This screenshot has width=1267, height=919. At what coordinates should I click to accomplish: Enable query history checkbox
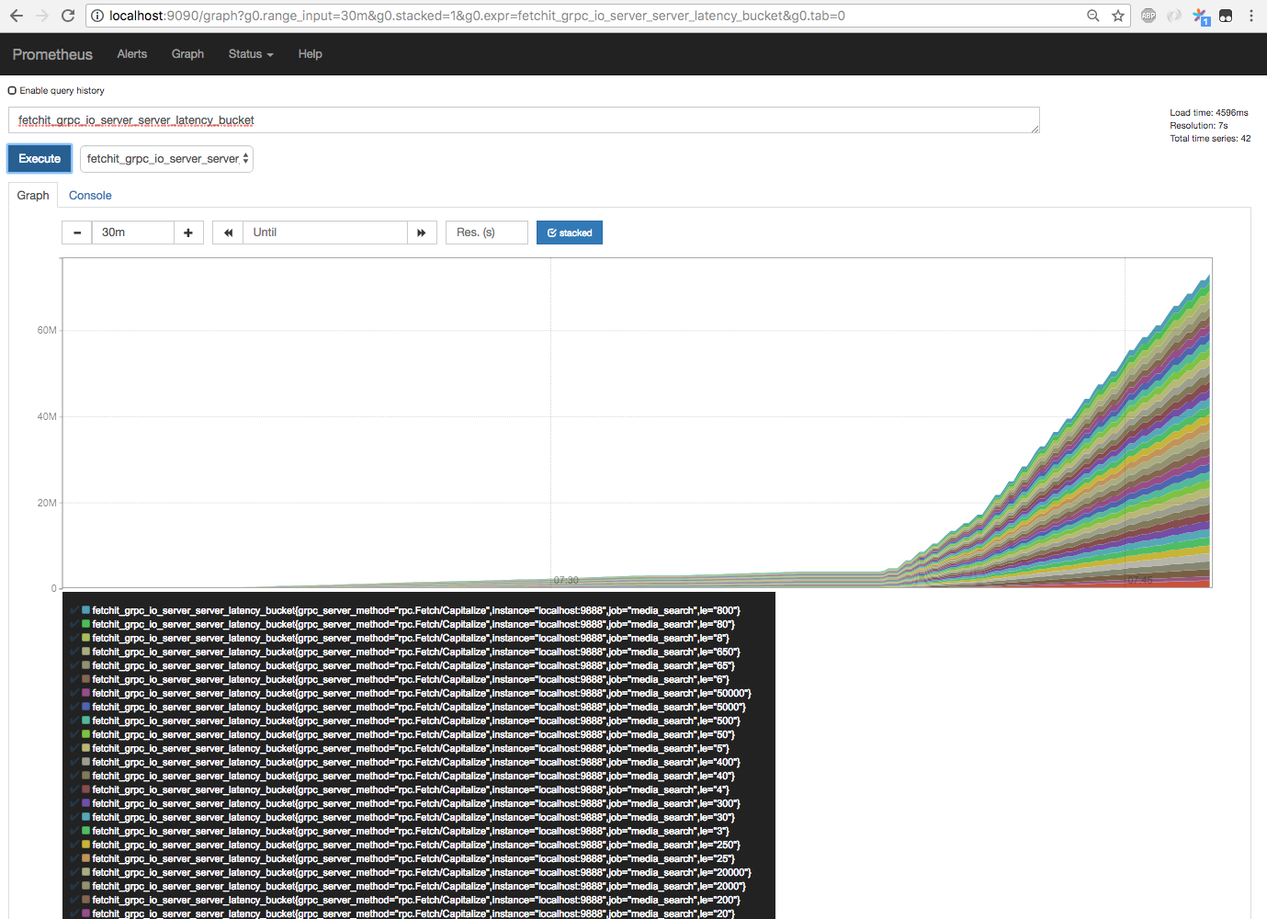(x=12, y=91)
